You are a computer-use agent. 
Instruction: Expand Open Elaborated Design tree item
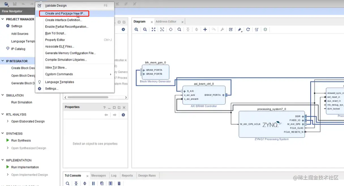(8, 121)
